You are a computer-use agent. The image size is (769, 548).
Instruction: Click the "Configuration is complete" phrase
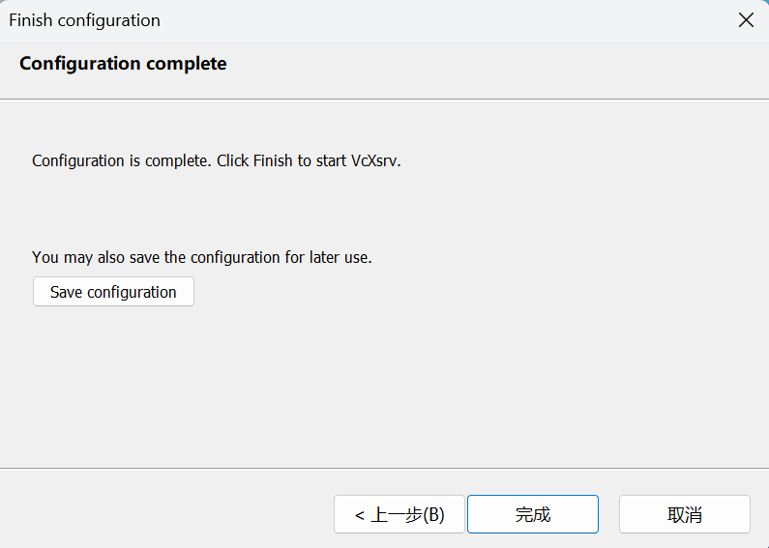click(x=121, y=160)
